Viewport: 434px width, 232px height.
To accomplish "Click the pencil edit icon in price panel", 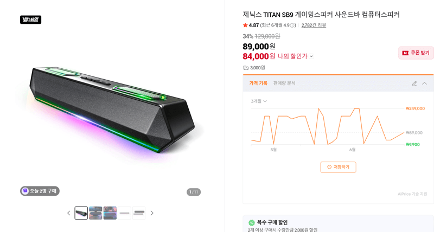I will [414, 83].
